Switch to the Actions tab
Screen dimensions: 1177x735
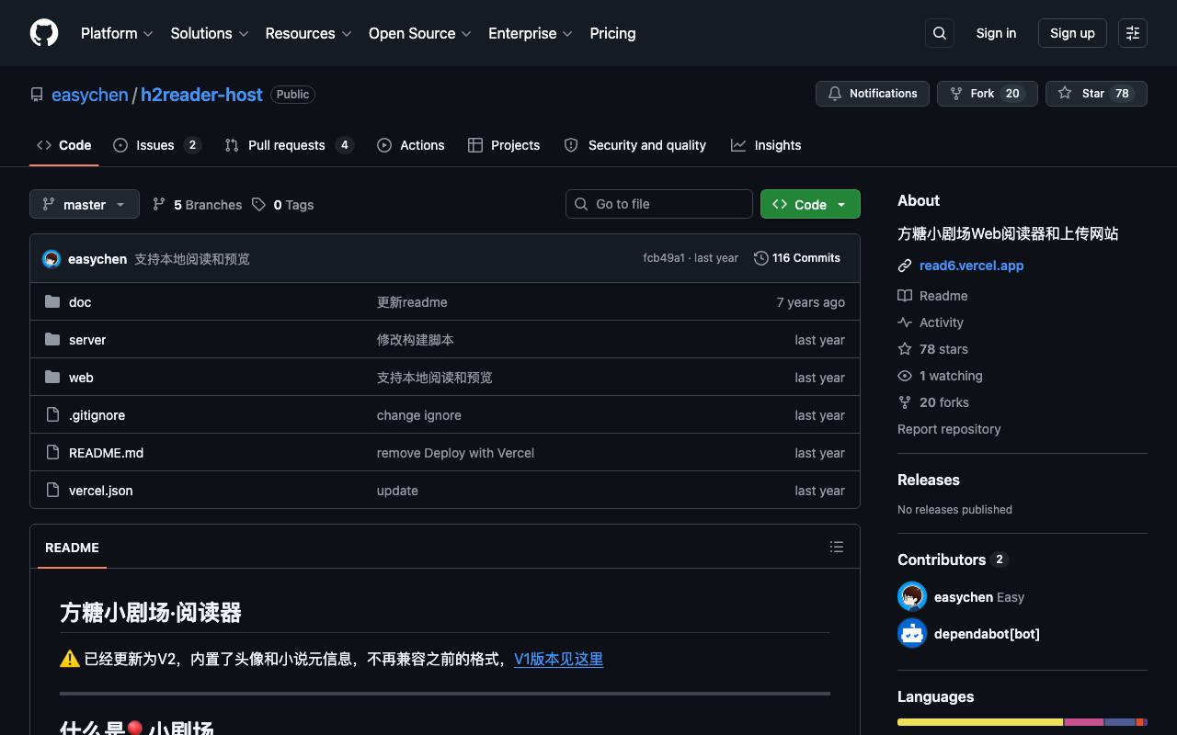click(x=411, y=145)
